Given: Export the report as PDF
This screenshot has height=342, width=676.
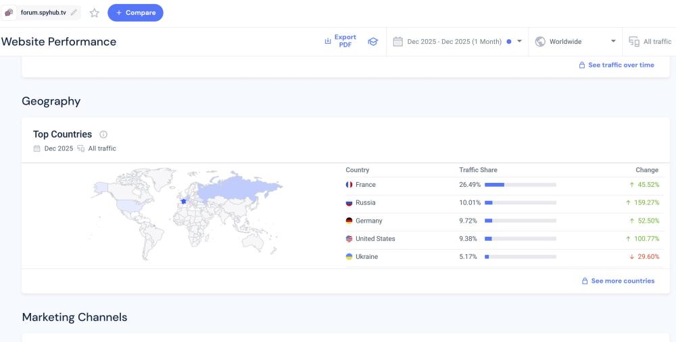Looking at the screenshot, I should [340, 41].
